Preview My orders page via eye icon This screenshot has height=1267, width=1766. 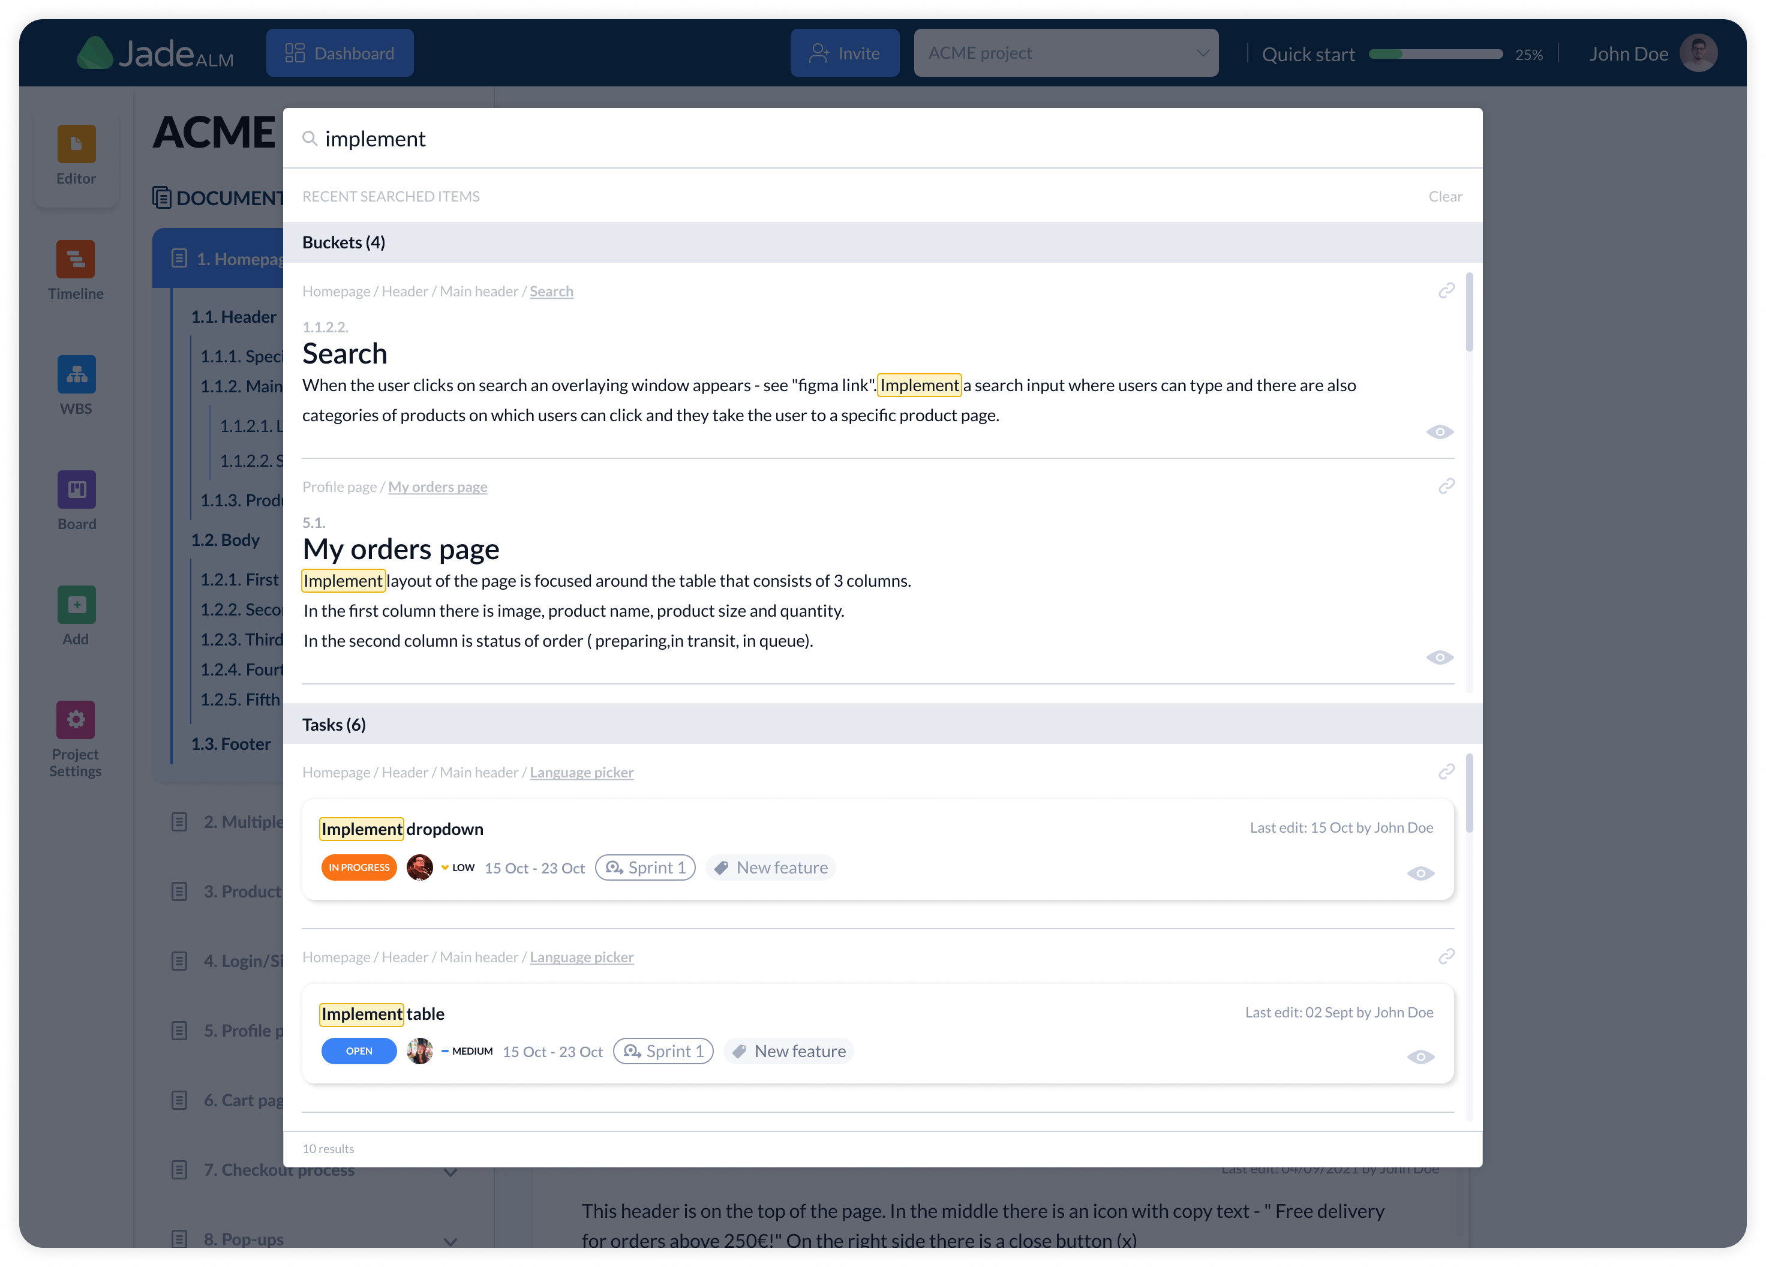(x=1440, y=657)
